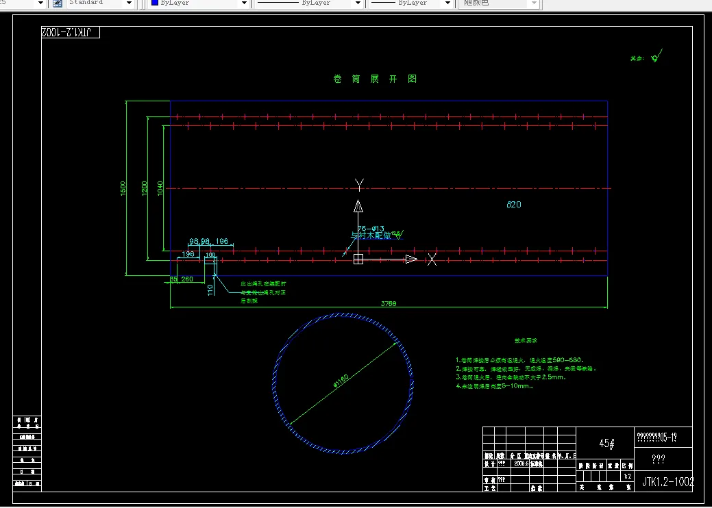Screen dimensions: 712x508
Task: Open the color control ByLayer dropdown
Action: (244, 3)
